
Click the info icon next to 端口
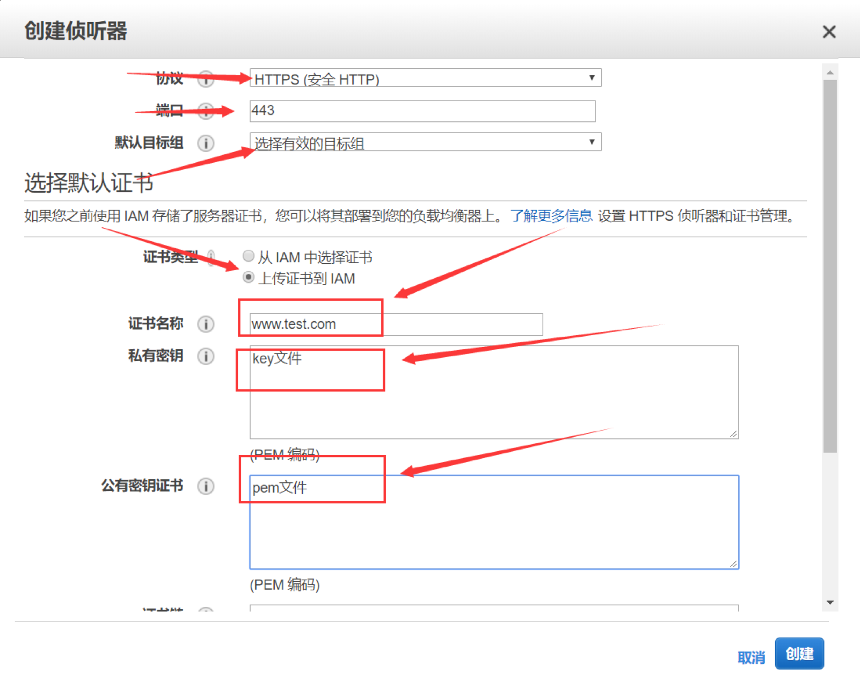tap(206, 111)
